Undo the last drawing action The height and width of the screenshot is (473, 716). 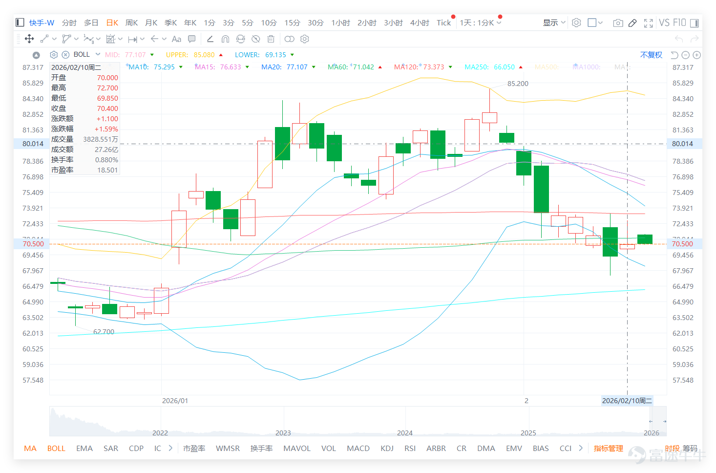(x=679, y=39)
